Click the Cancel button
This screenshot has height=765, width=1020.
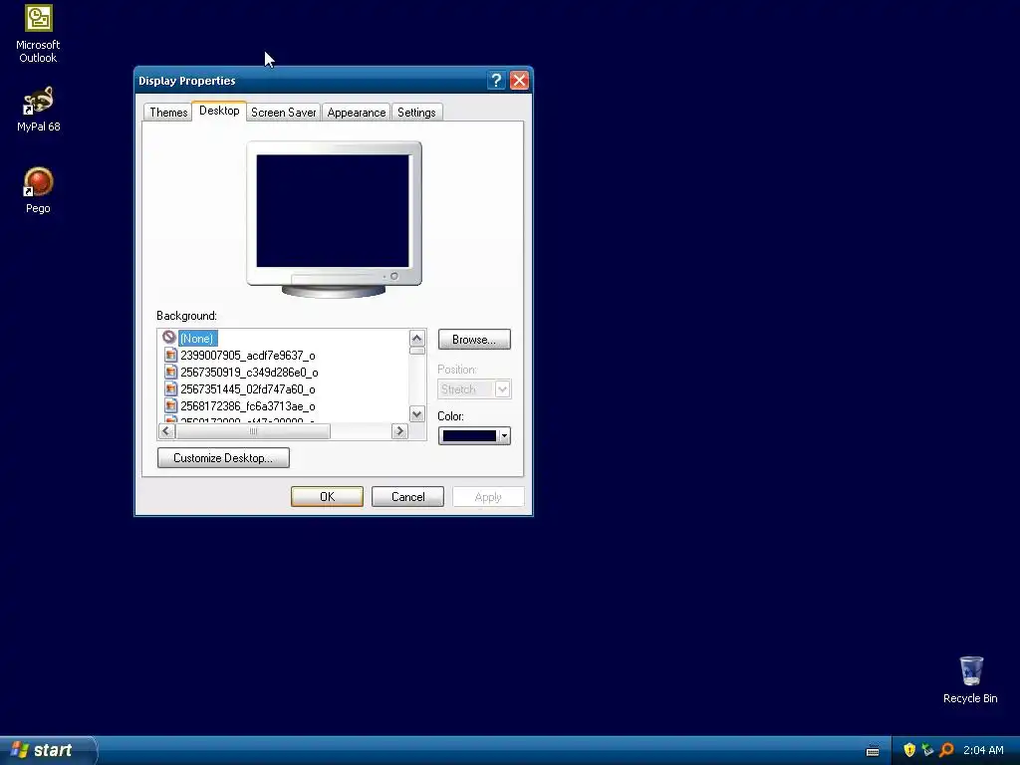click(x=407, y=497)
